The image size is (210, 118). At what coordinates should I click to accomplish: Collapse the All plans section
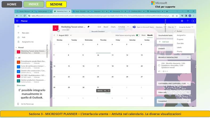click(16, 58)
